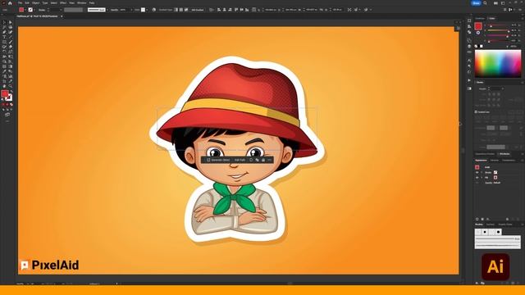The image size is (525, 295).
Task: Open the Object menu
Action: [x=36, y=3]
